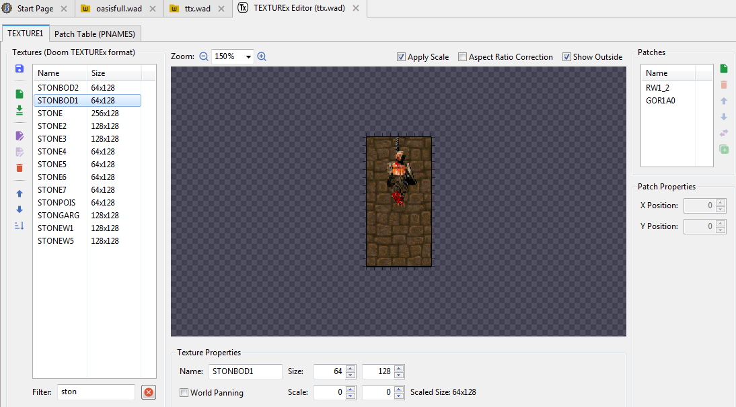The width and height of the screenshot is (736, 407).
Task: Save the texture list with the floppy icon
Action: coord(20,69)
